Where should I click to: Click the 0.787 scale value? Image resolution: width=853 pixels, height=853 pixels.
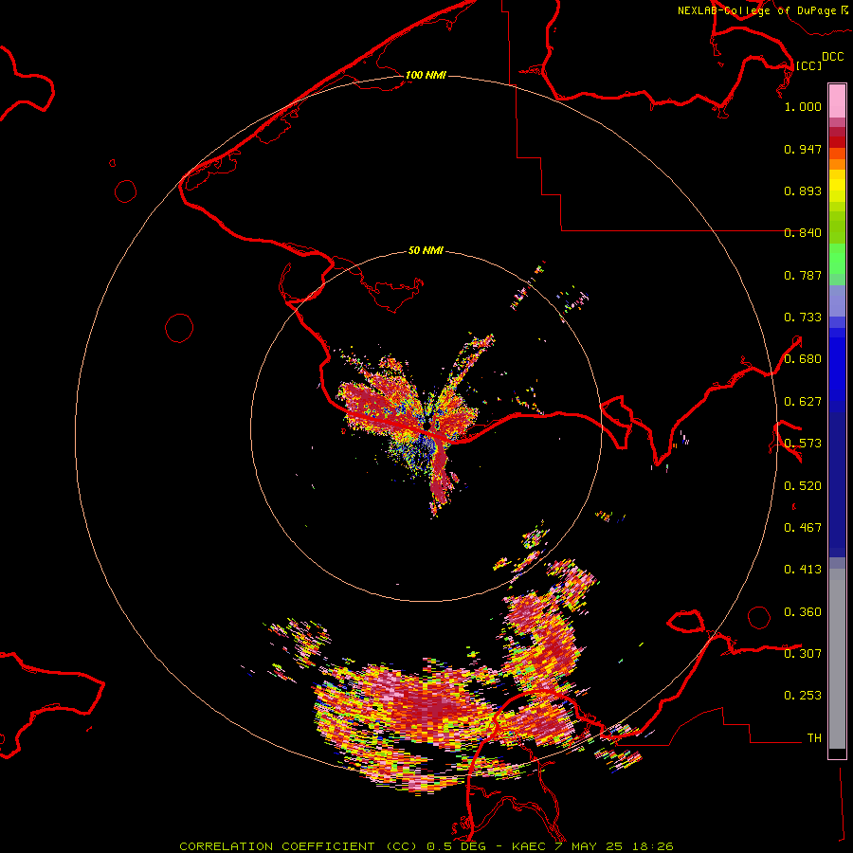tap(803, 275)
